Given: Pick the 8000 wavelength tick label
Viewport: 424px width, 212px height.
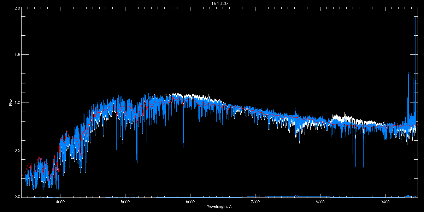Looking at the screenshot, I should point(320,202).
